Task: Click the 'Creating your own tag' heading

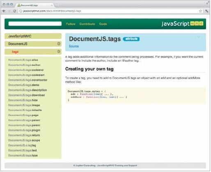Action: (x=89, y=69)
